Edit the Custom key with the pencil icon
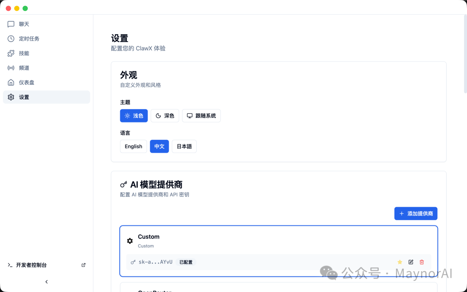This screenshot has width=467, height=292. click(x=411, y=262)
